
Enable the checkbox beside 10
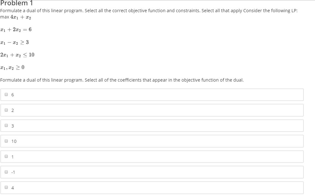click(x=6, y=141)
